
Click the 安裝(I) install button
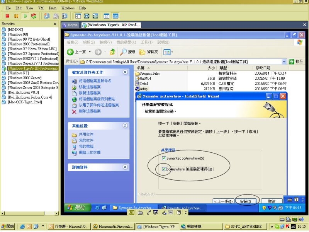click(246, 201)
